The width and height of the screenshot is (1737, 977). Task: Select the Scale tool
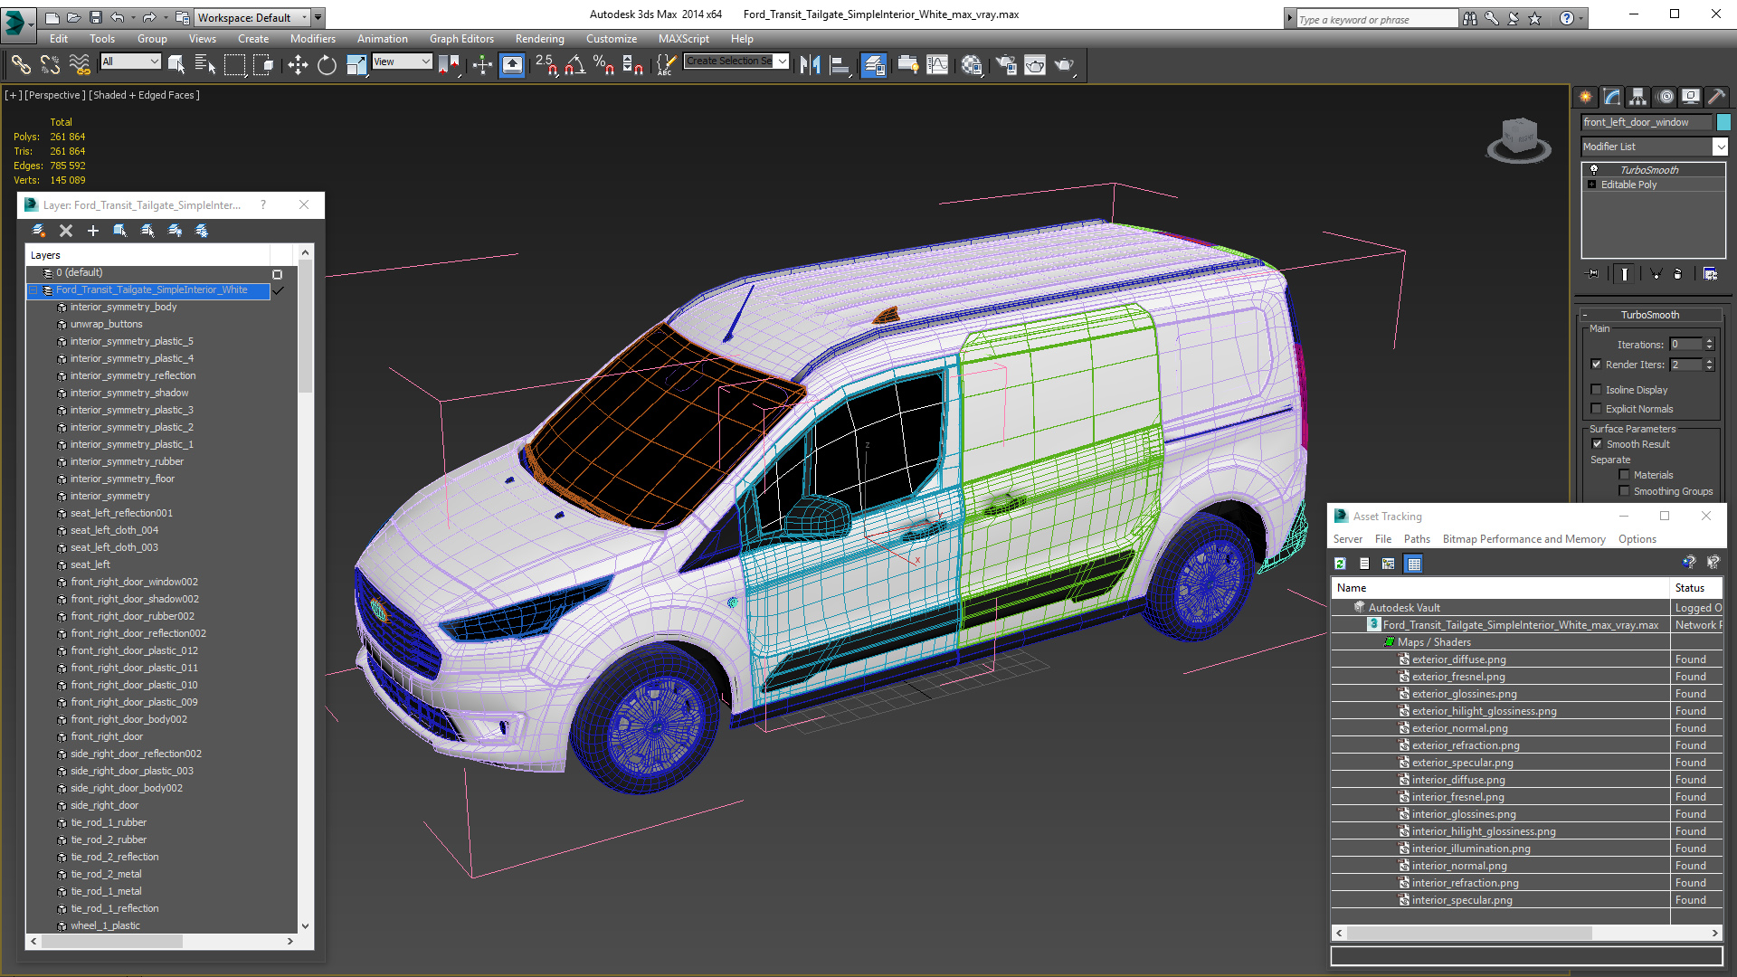(356, 64)
